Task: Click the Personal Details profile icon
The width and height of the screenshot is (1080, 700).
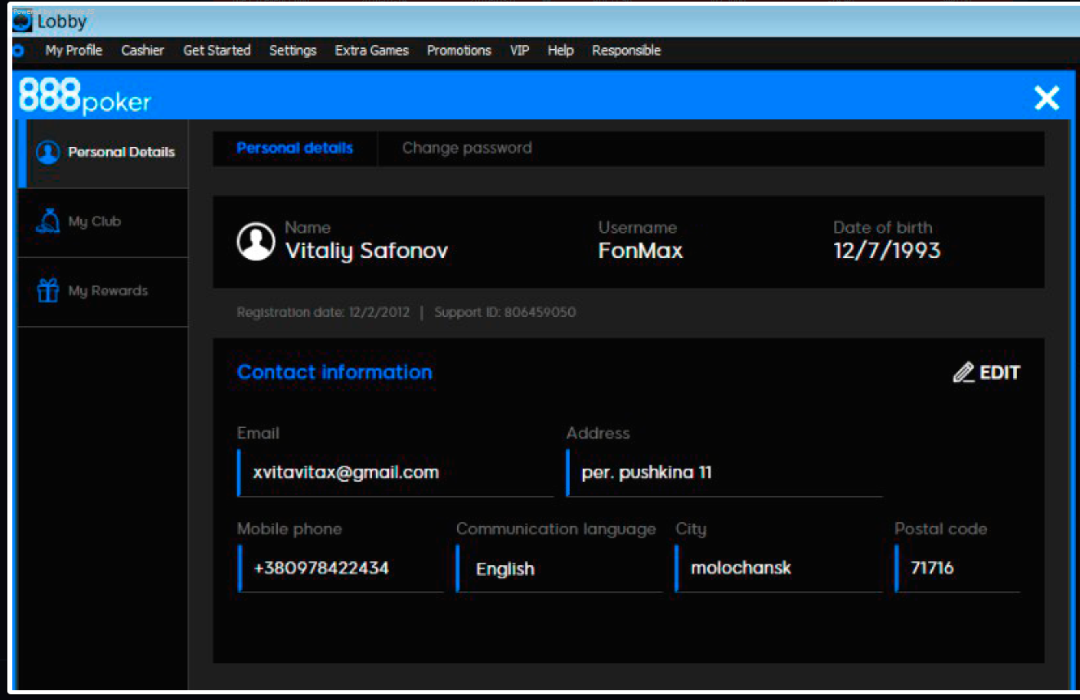Action: point(48,152)
